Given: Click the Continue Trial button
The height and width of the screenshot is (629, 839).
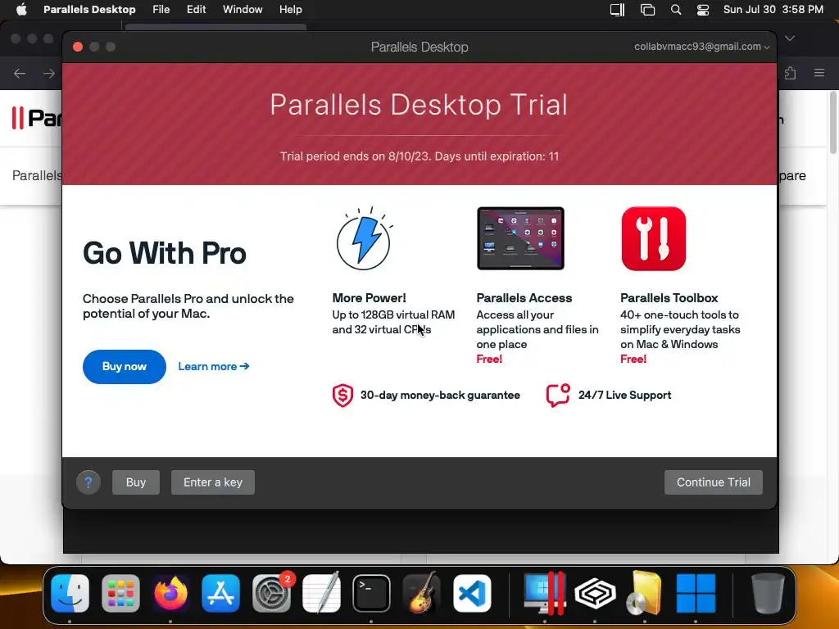Looking at the screenshot, I should 714,482.
